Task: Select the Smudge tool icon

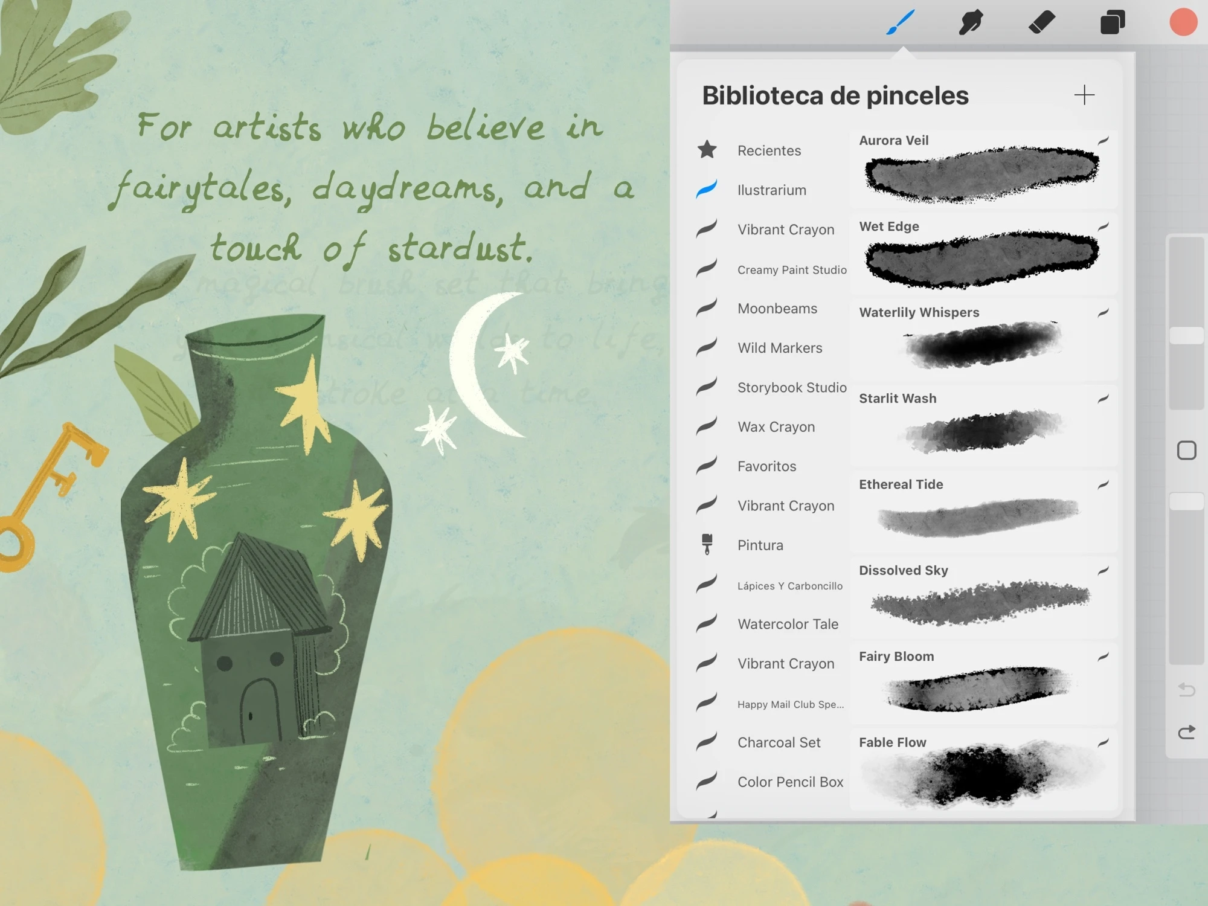Action: [971, 23]
